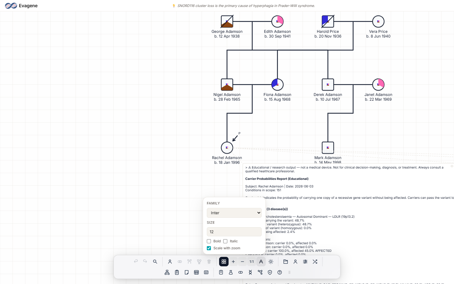Click the sun theme icon

271,262
